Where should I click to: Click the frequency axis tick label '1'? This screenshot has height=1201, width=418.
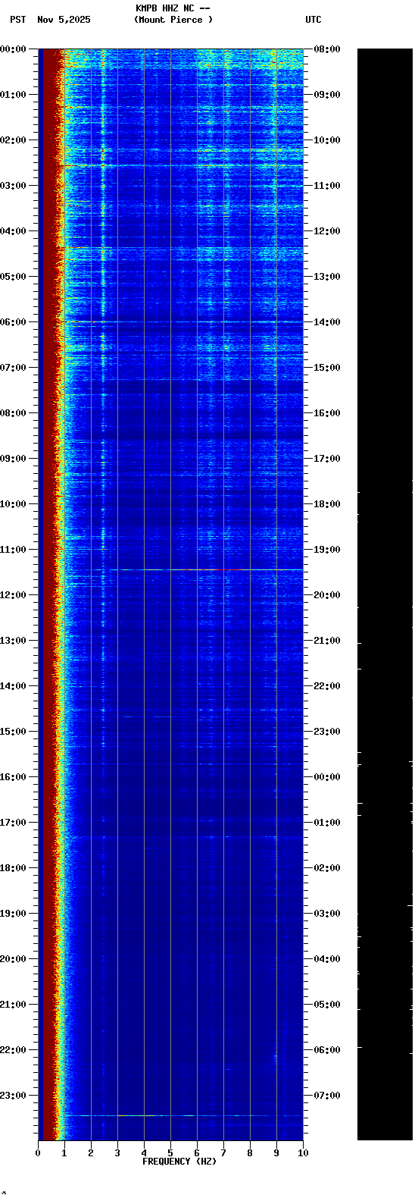point(64,1153)
